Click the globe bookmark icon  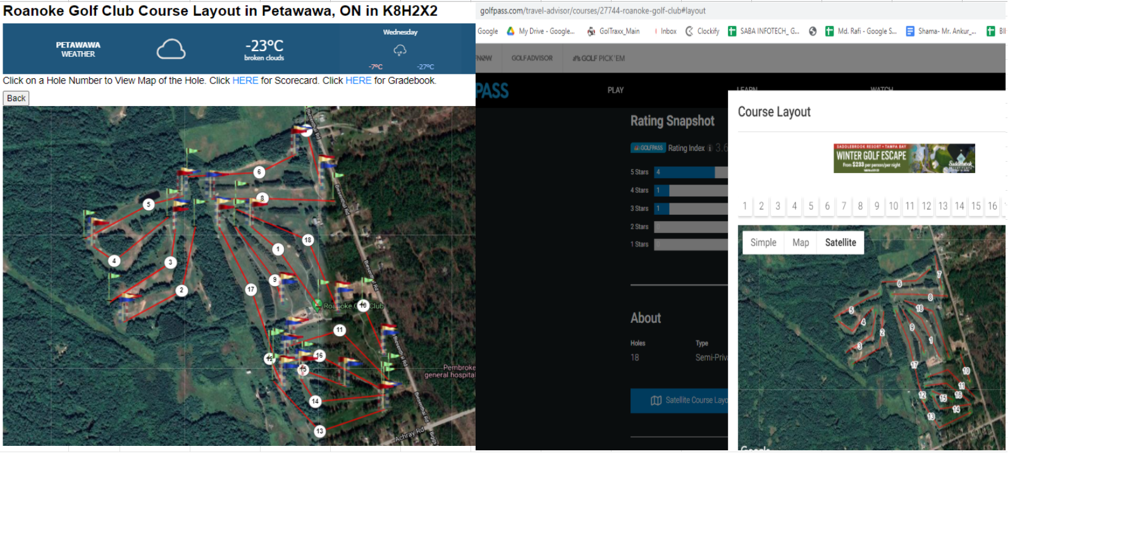pyautogui.click(x=813, y=31)
